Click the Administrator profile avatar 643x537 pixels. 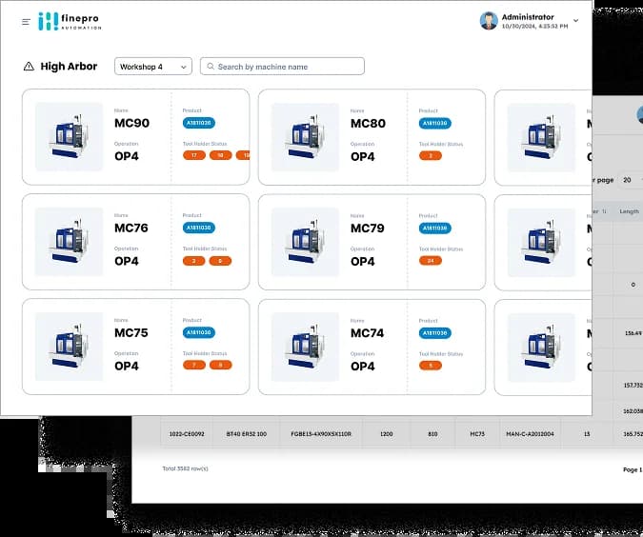click(x=489, y=21)
